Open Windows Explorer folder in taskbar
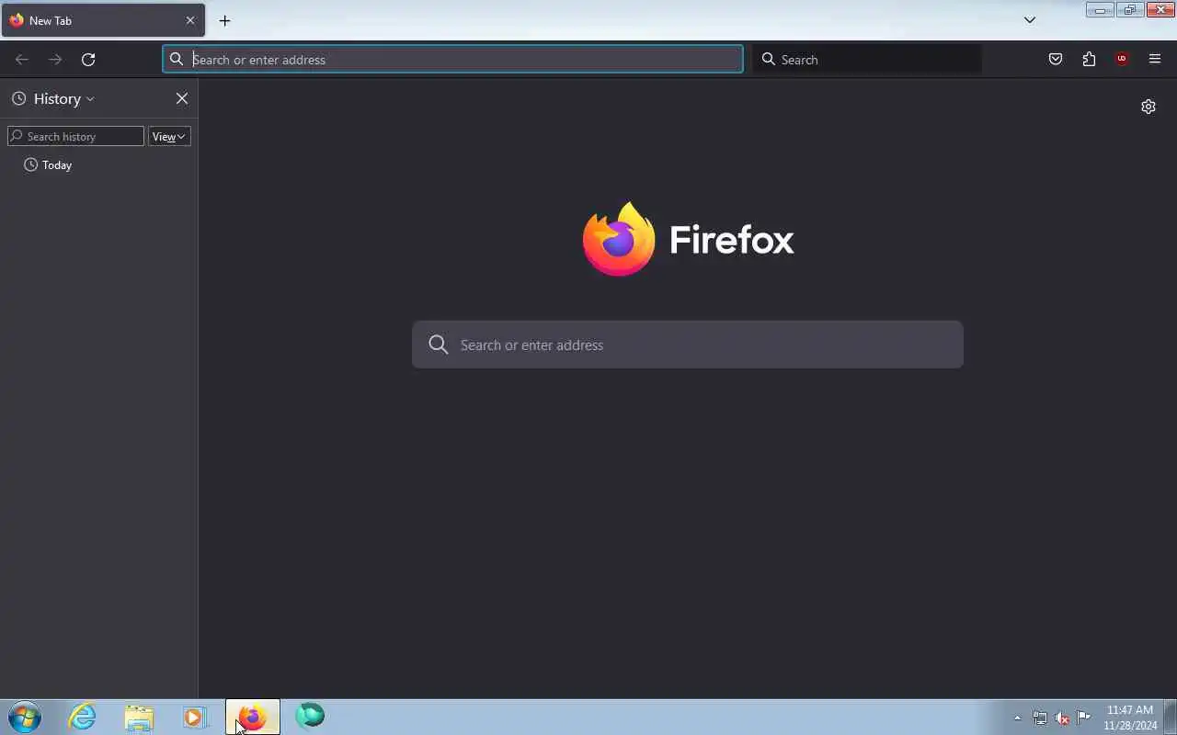Image resolution: width=1177 pixels, height=735 pixels. pos(139,717)
